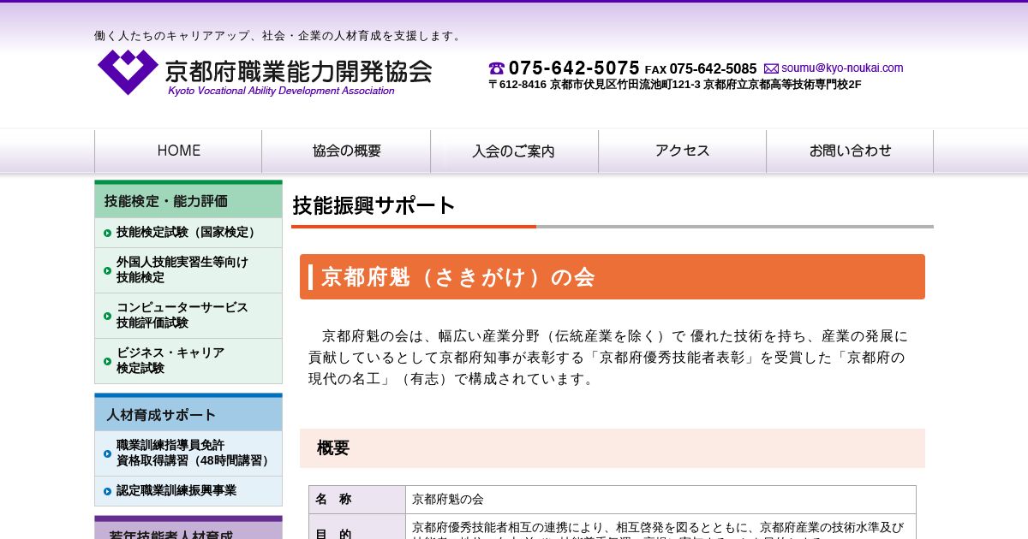The image size is (1028, 539).
Task: Open 職業訓練指導員免許資格取得講習 link
Action: (x=188, y=453)
